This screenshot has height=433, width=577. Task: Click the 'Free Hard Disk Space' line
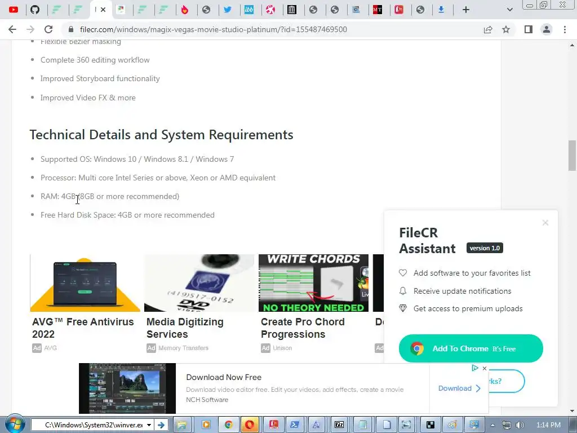click(127, 215)
